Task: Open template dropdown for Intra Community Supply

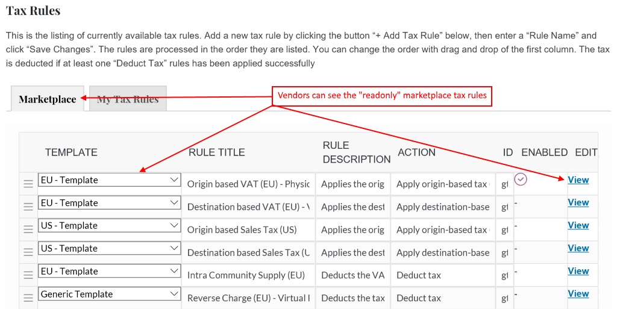Action: pyautogui.click(x=110, y=271)
